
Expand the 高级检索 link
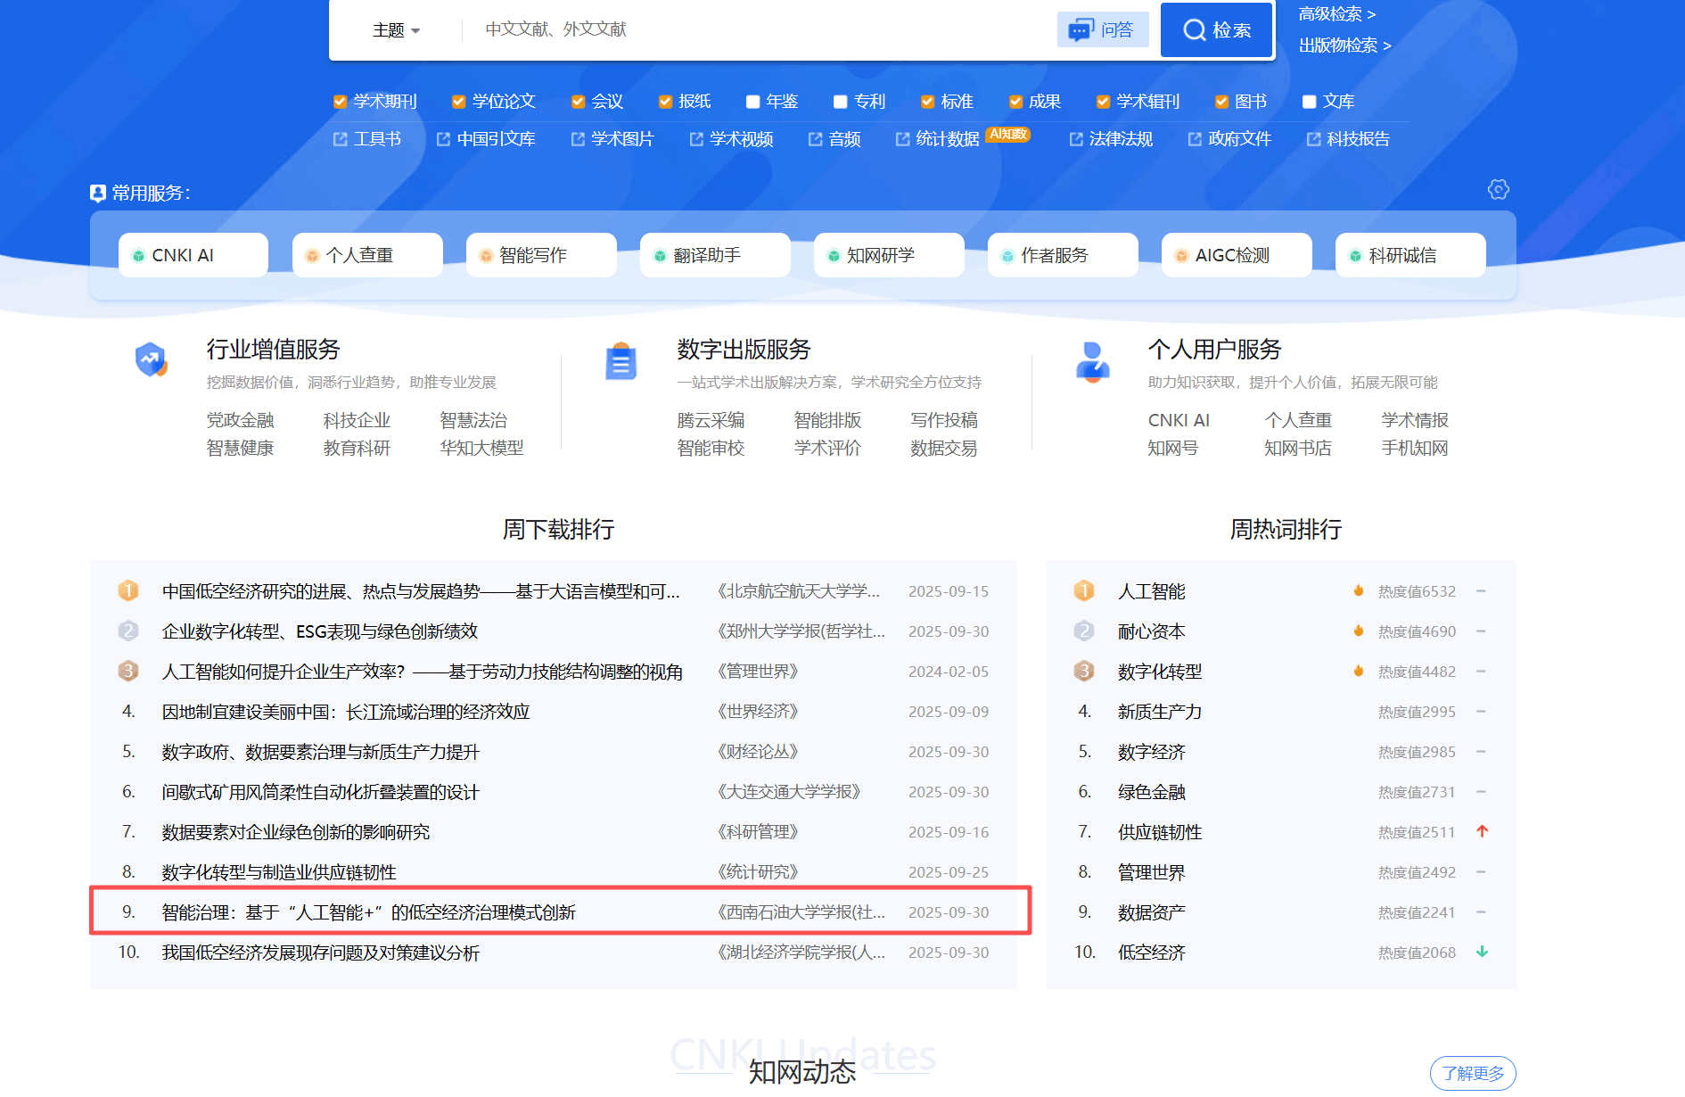[x=1336, y=14]
